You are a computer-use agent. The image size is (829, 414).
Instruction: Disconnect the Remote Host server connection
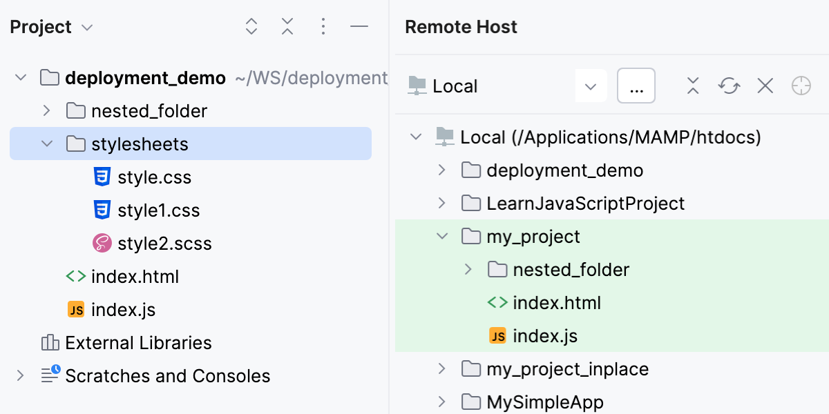[764, 86]
